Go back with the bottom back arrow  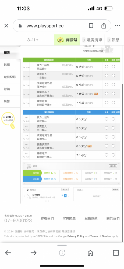[8, 253]
